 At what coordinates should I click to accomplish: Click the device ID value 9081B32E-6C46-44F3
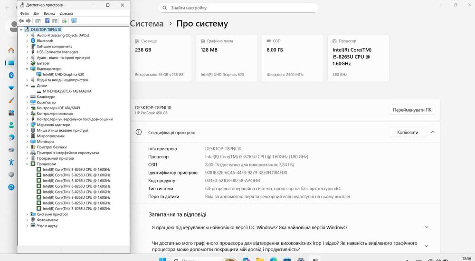coord(246,173)
